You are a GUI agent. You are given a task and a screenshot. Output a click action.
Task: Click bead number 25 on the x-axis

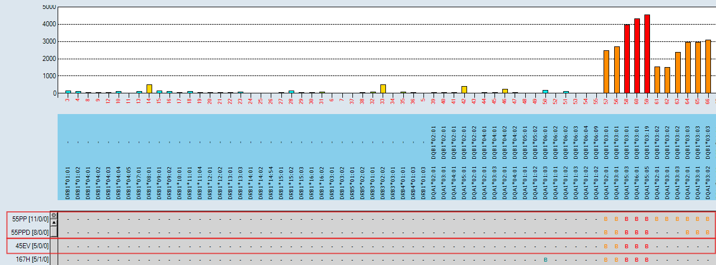pyautogui.click(x=261, y=100)
